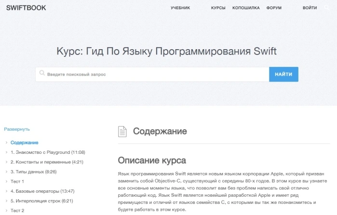Click the course description paragraph text
The width and height of the screenshot is (337, 215).
tap(222, 191)
